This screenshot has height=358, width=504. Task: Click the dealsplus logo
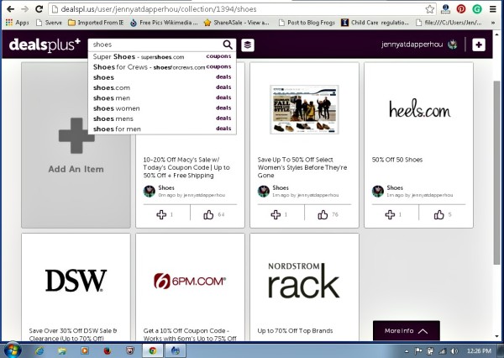(x=45, y=45)
